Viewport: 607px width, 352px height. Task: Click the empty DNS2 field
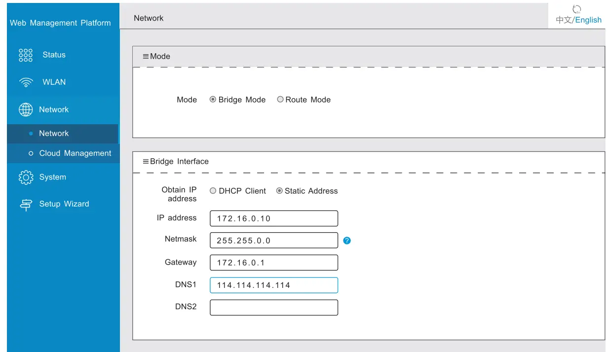pos(274,308)
